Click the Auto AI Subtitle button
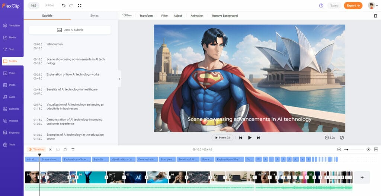Viewport: 381px width, 196px height. coord(70,30)
